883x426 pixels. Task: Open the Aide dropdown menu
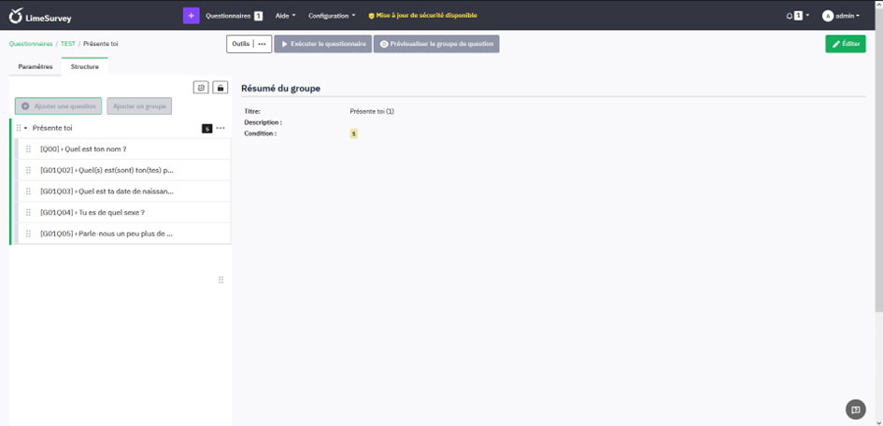[285, 16]
